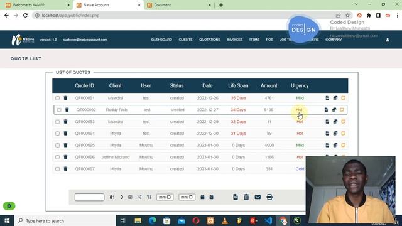Click the duplicate icon for quote QT000091
402x226 pixels.
[335, 98]
